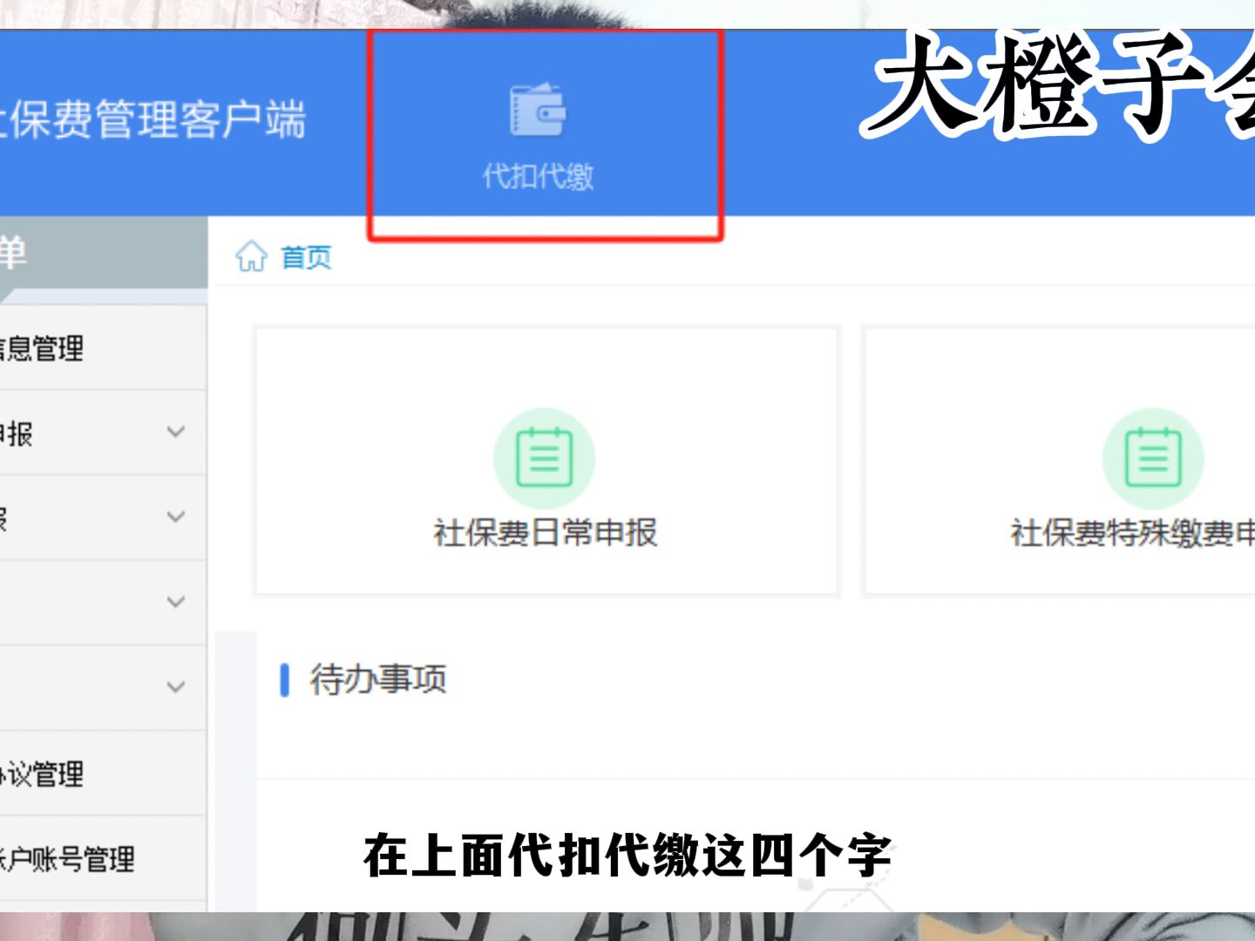Viewport: 1255px width, 941px height.
Task: Select the 社保费特殊缴费 clipboard icon
Action: coord(1154,457)
